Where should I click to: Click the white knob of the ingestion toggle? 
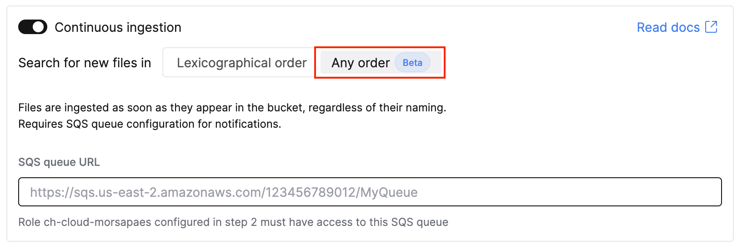coord(39,27)
